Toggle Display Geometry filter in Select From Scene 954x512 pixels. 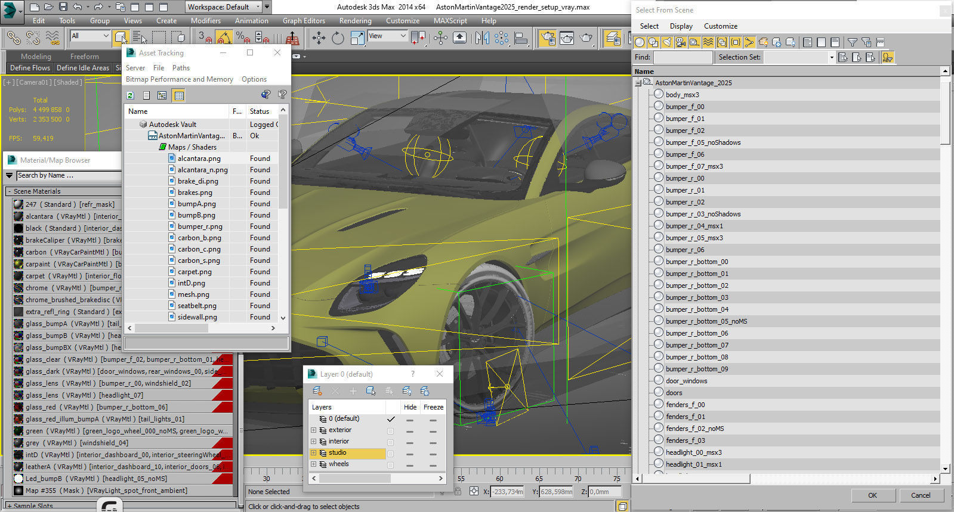pyautogui.click(x=640, y=42)
